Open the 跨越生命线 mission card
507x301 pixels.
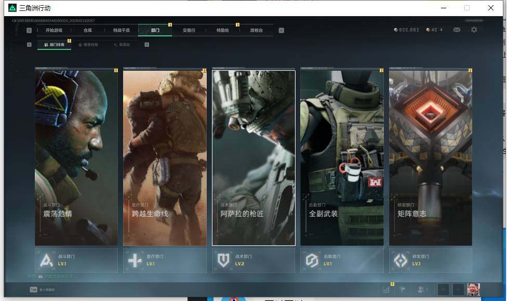point(165,158)
